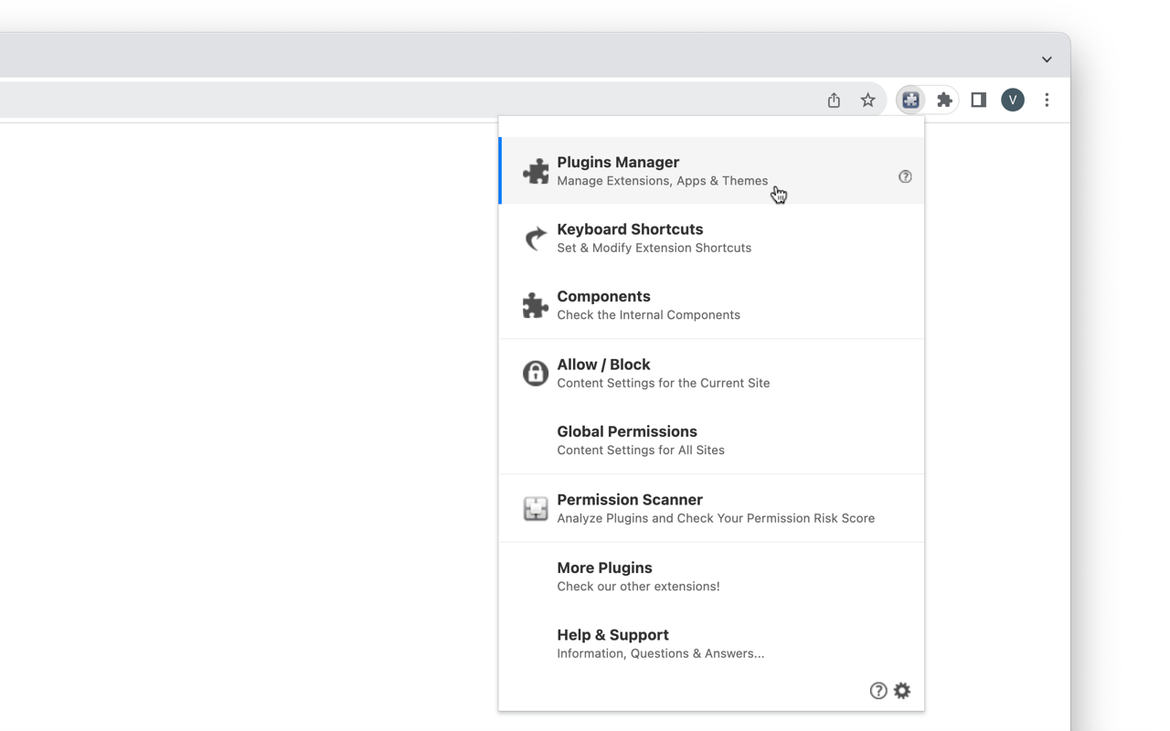Image resolution: width=1170 pixels, height=731 pixels.
Task: Open the Chrome three-dot menu
Action: point(1047,101)
